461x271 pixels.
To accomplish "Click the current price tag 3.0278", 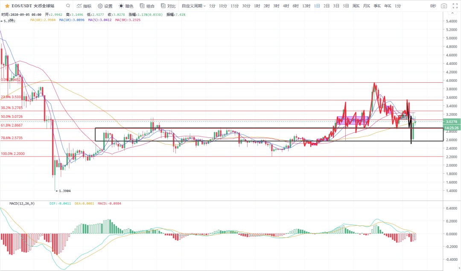I will (451, 122).
